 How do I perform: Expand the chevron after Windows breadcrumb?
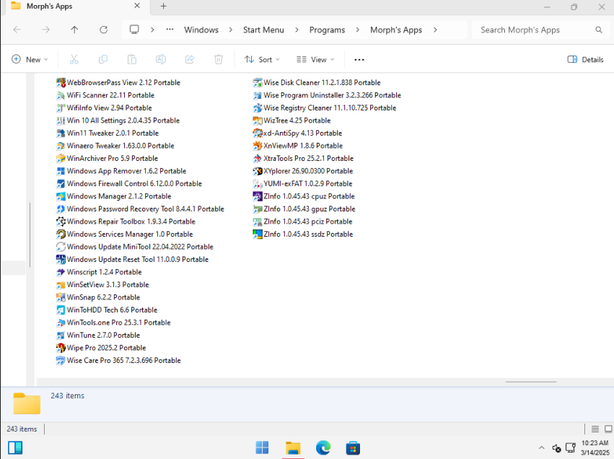[231, 30]
